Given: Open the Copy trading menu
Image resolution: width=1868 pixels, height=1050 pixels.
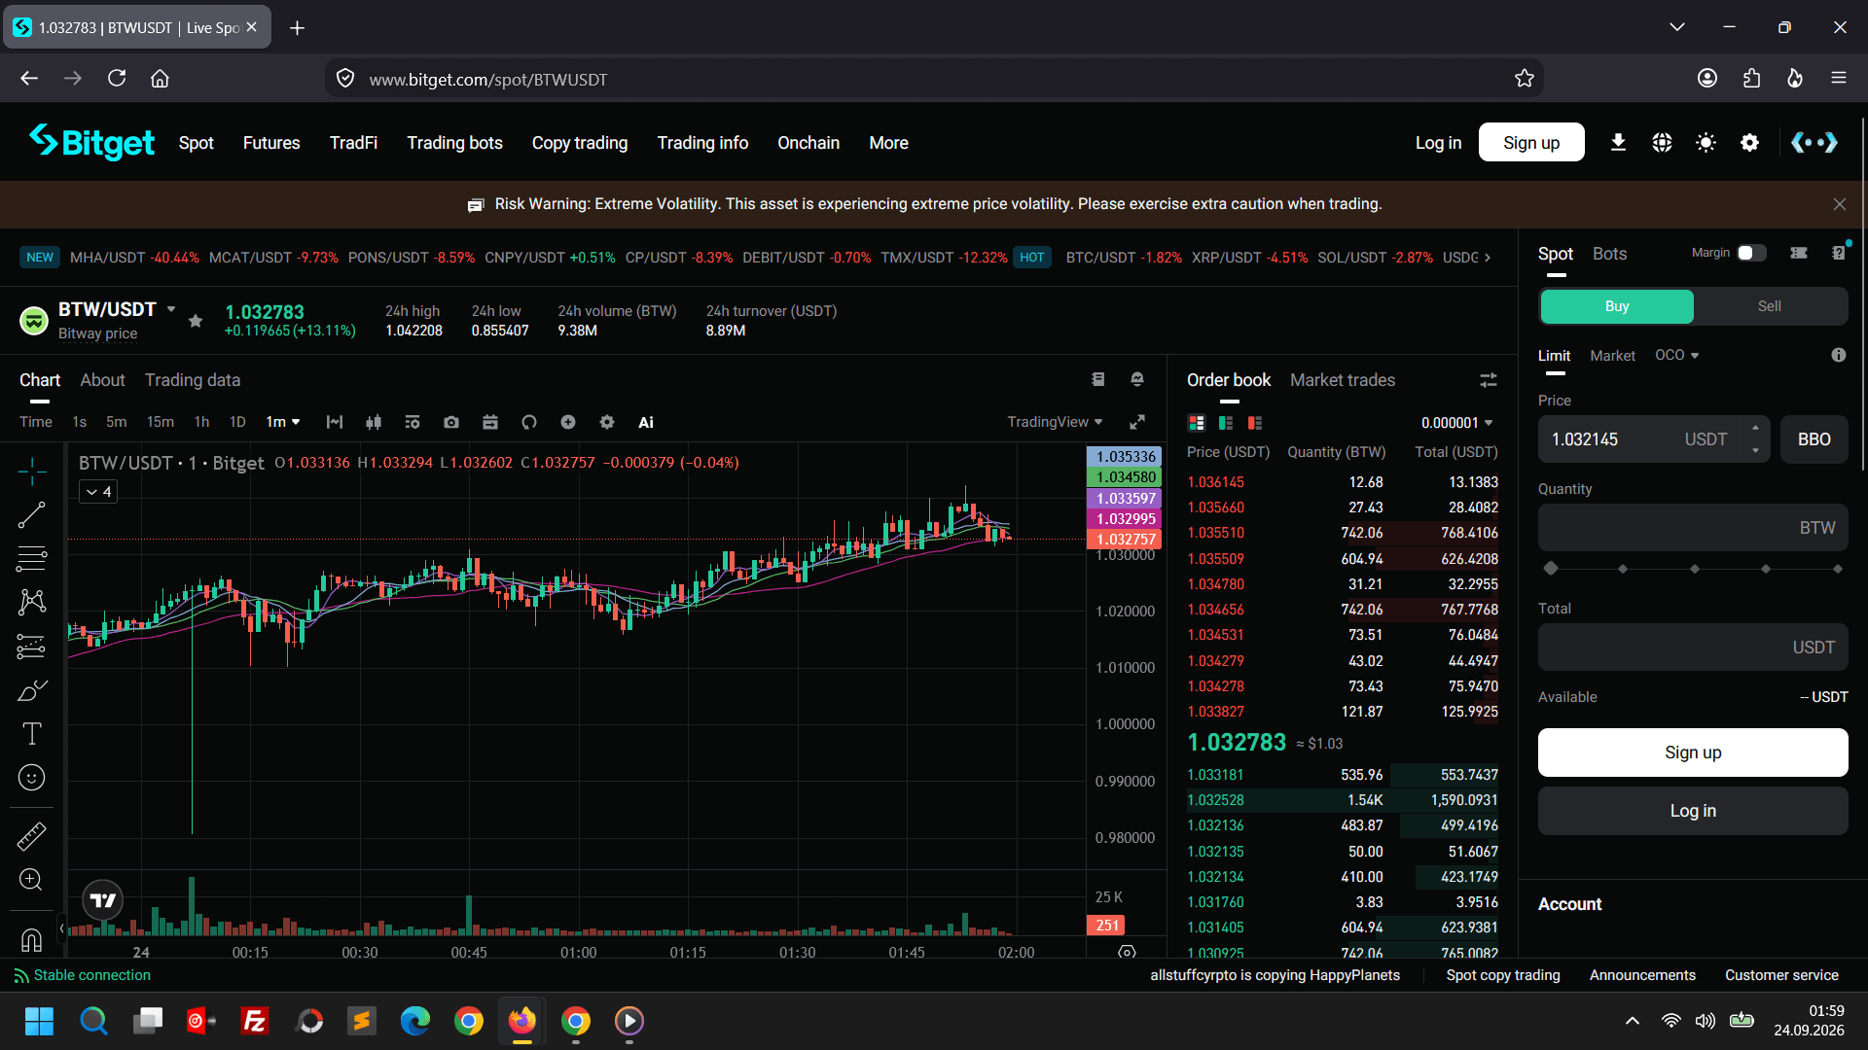Looking at the screenshot, I should (580, 143).
